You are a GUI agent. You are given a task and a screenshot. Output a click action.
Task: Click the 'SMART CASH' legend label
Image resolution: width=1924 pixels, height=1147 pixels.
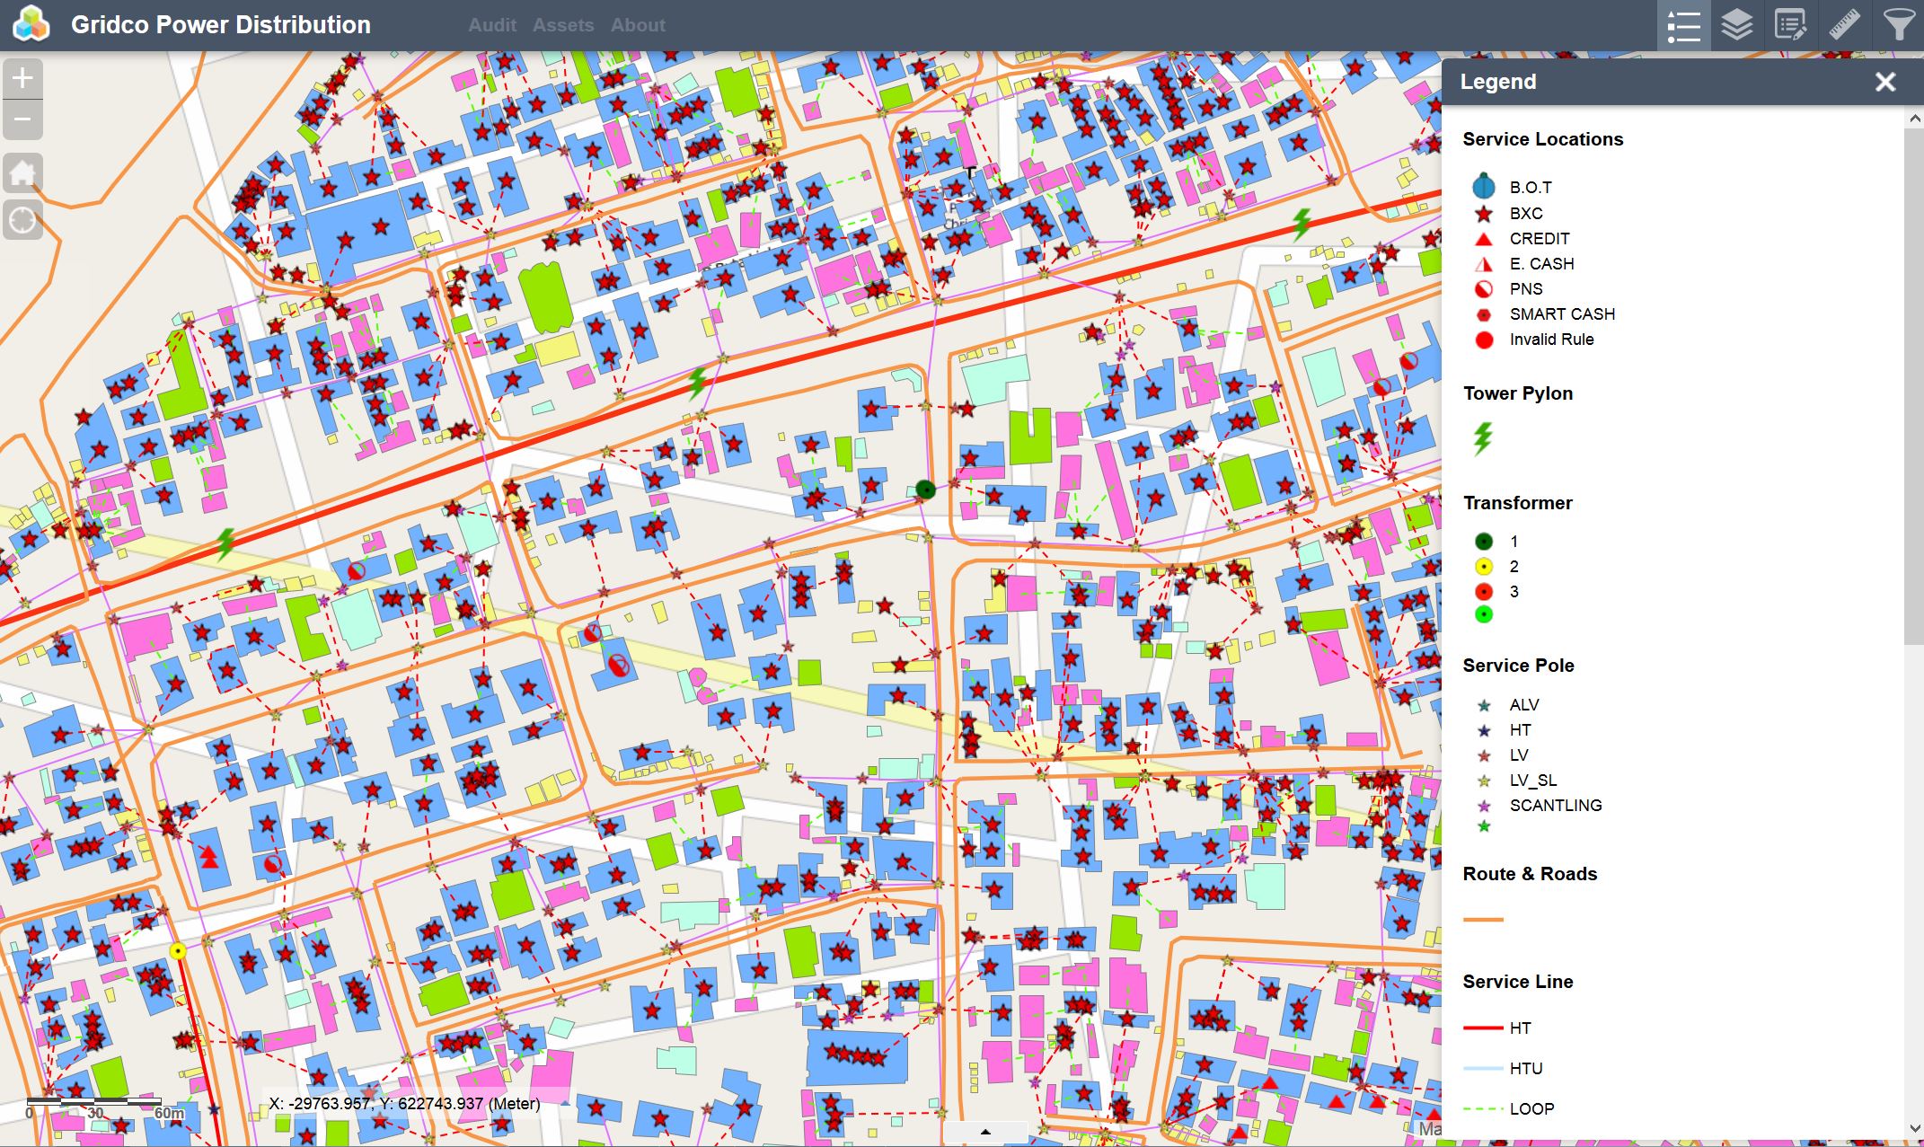(x=1562, y=314)
